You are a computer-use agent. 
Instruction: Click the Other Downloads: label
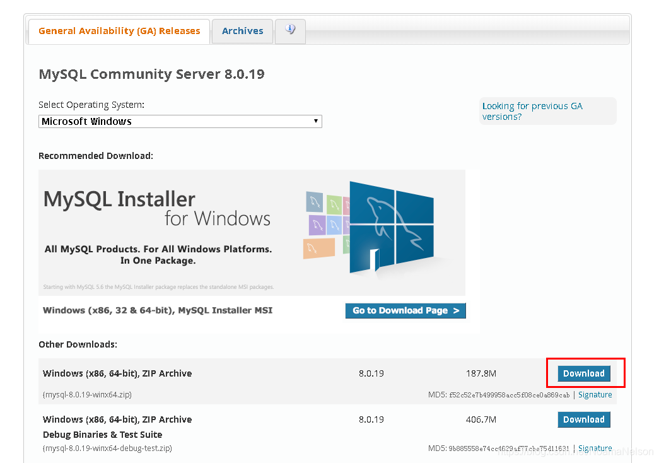(x=78, y=344)
